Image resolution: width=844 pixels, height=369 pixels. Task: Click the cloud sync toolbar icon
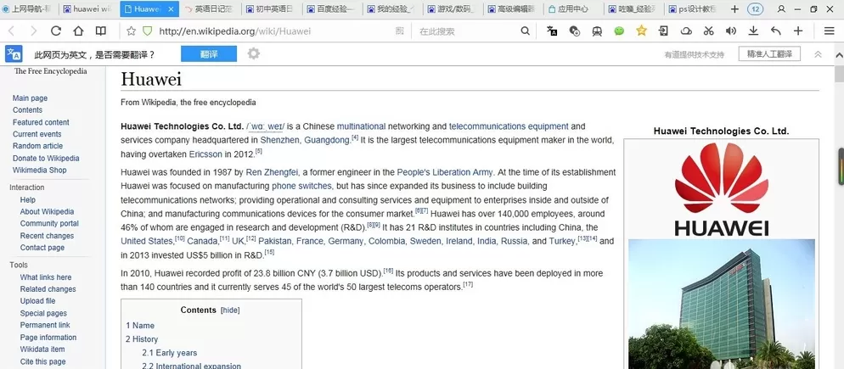coord(686,31)
